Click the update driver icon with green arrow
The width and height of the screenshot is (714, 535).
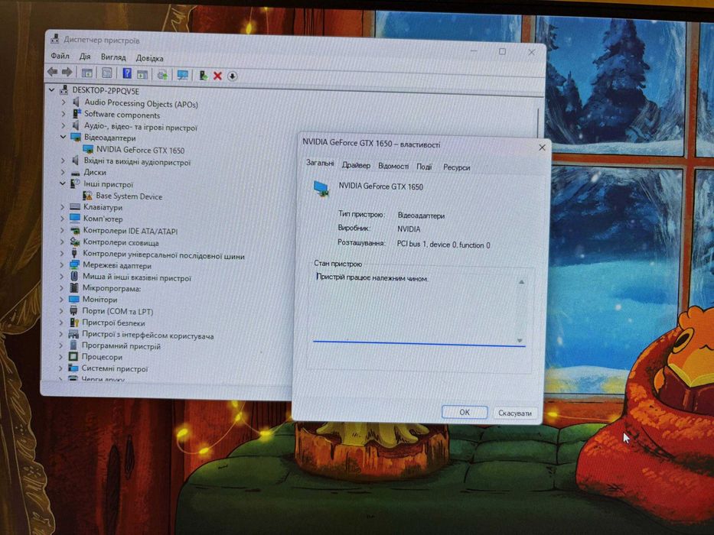click(162, 75)
